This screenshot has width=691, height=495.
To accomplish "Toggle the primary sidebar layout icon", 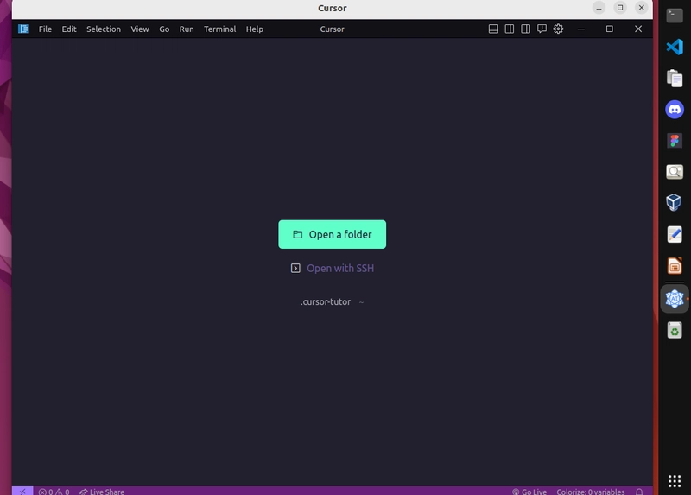I will [x=509, y=29].
